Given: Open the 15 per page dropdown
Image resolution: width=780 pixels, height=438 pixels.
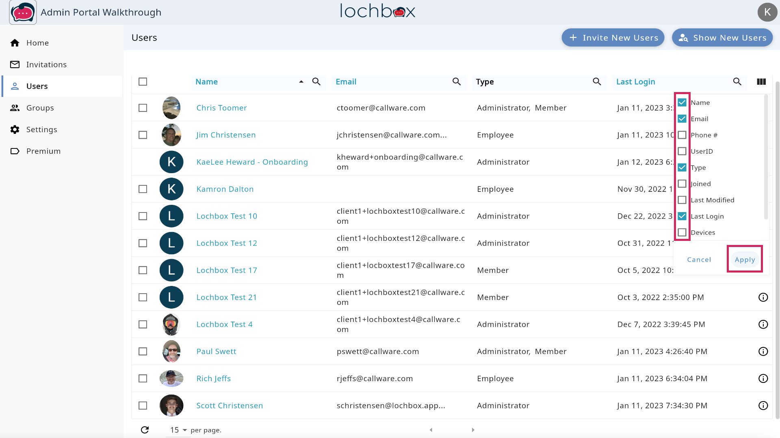Looking at the screenshot, I should click(178, 430).
